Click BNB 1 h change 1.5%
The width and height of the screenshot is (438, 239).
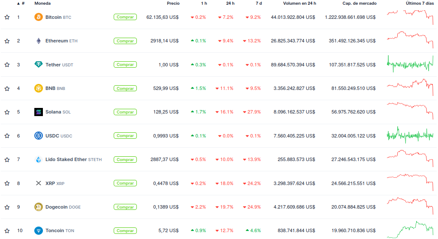198,88
